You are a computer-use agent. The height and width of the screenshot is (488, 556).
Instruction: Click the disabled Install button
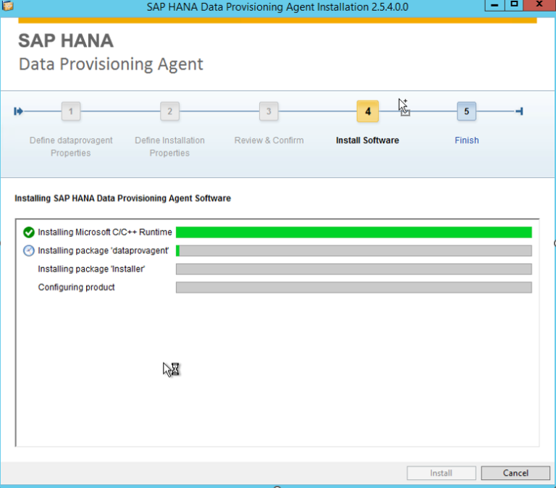tap(441, 473)
